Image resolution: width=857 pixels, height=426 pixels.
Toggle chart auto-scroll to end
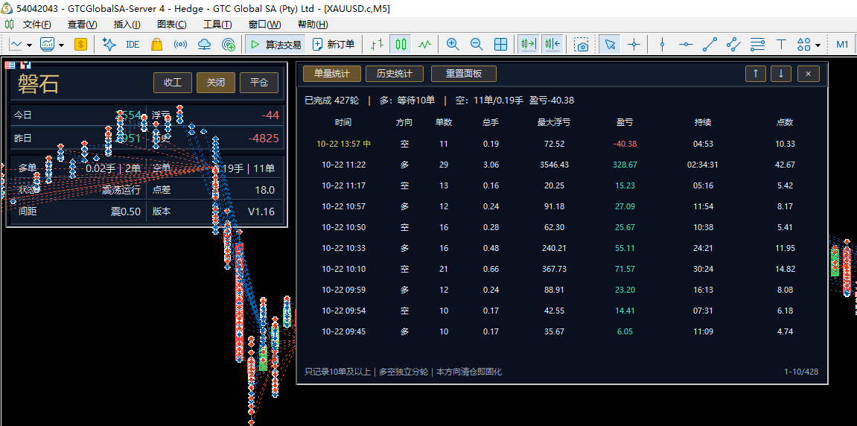click(529, 44)
